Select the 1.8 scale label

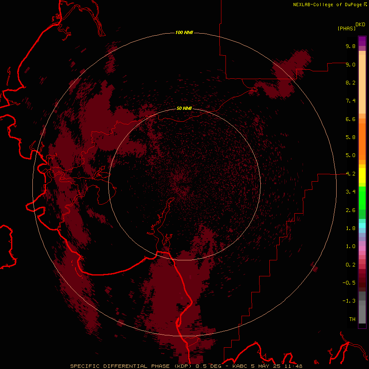(x=351, y=228)
